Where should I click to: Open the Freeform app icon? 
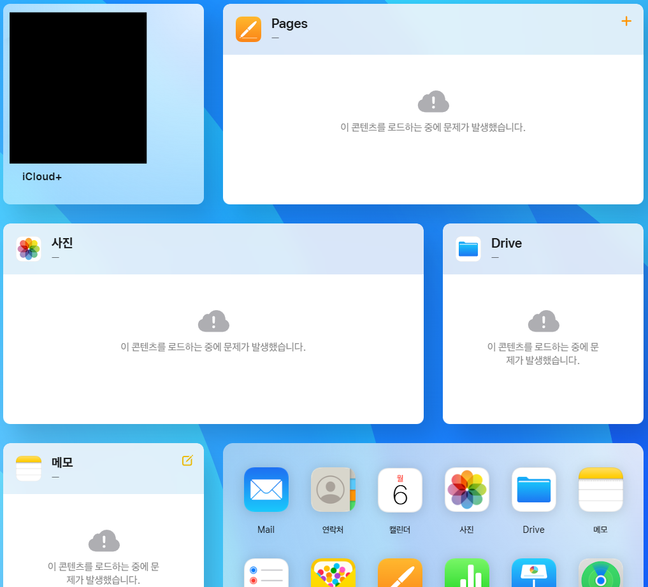coord(333,572)
